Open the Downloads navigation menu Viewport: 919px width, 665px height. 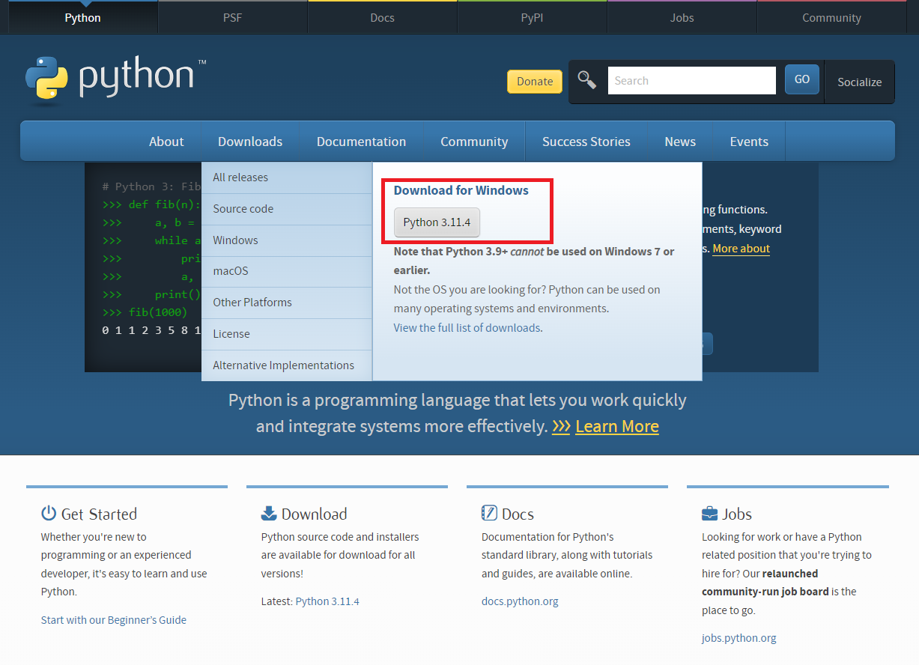(x=250, y=142)
